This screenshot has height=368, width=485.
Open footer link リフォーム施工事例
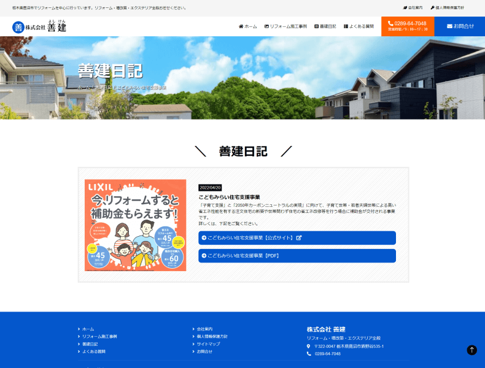pyautogui.click(x=99, y=337)
